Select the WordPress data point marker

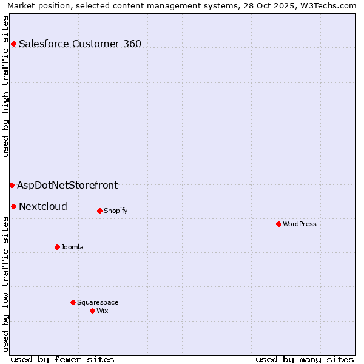coord(278,224)
